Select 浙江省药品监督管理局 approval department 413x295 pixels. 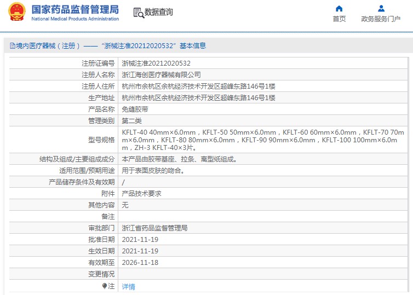[154, 228]
